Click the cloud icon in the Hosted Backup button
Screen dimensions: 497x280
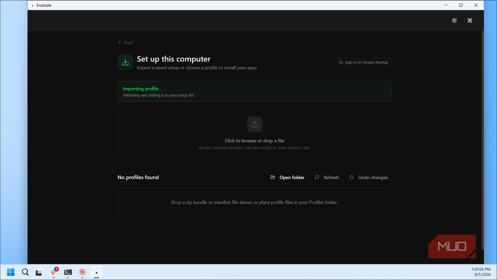tap(341, 62)
